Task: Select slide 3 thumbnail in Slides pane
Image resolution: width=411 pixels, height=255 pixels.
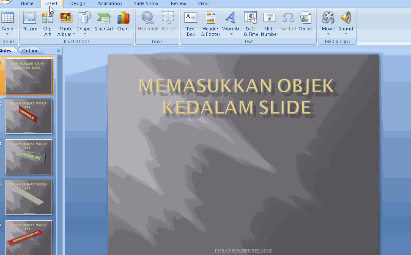Action: [x=28, y=157]
